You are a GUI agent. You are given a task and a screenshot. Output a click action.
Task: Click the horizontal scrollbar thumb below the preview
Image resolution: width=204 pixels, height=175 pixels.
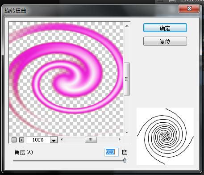coord(91,140)
